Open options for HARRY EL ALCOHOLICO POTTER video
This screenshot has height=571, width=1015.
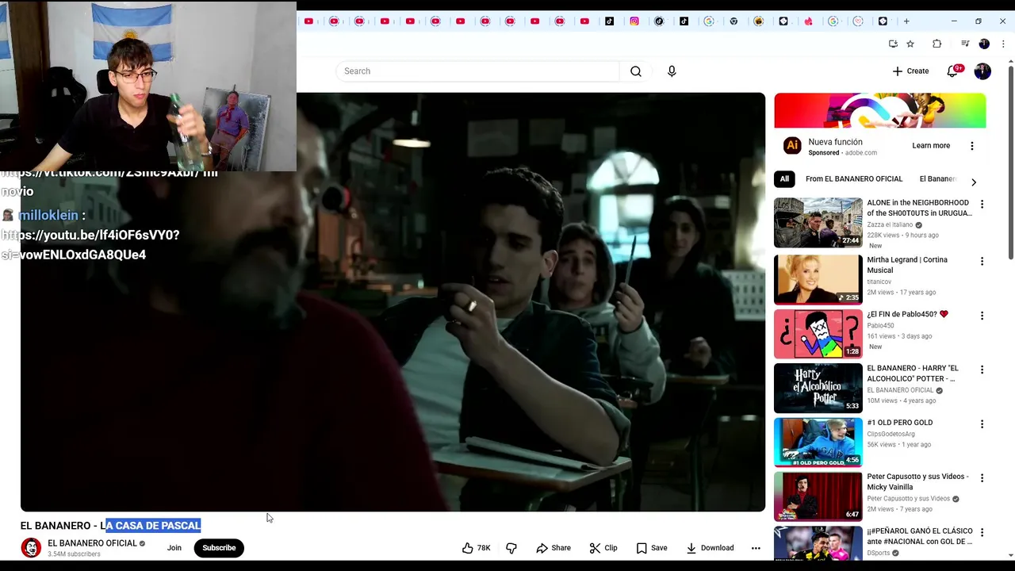point(982,370)
